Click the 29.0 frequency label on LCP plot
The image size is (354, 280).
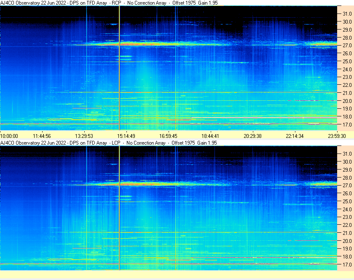347,170
